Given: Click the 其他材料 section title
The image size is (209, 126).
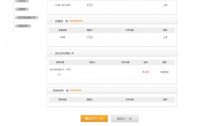Looking at the screenshot, I should [x=58, y=91].
